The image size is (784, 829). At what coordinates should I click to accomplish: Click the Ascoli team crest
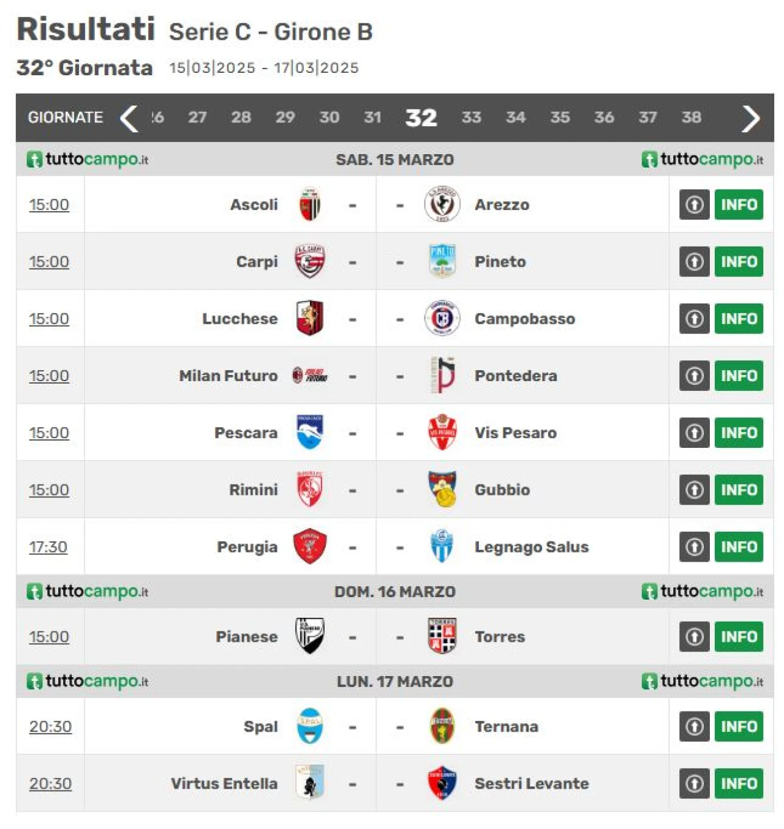[310, 204]
